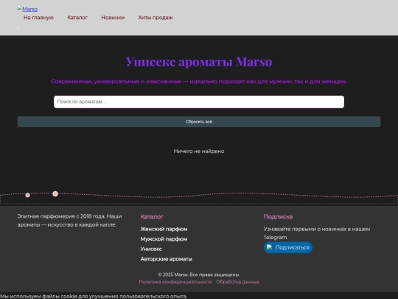The image size is (398, 299).
Task: Go to На главную page
Action: (x=38, y=18)
